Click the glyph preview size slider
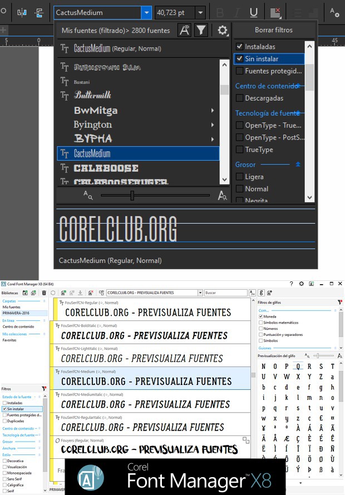Image resolution: width=345 pixels, height=495 pixels. coord(318,356)
